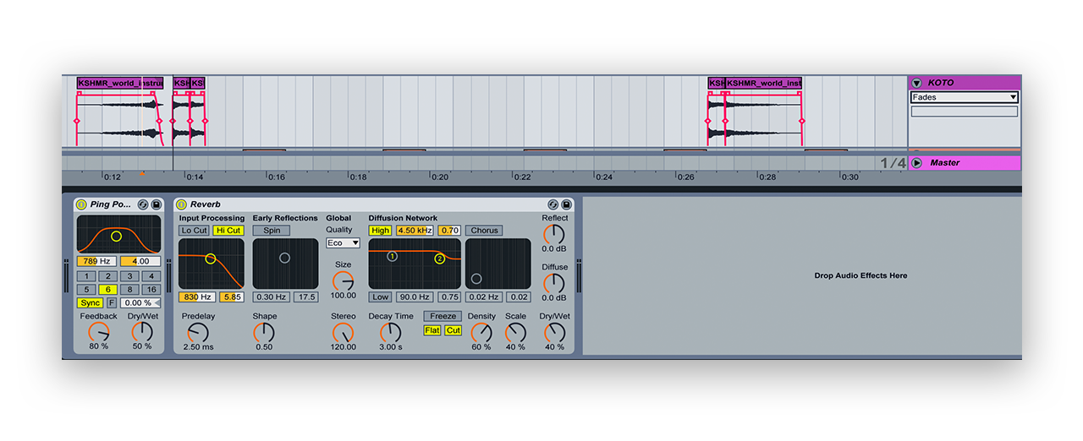The height and width of the screenshot is (441, 1083).
Task: Select the KSHMR_world_instru clip at track start
Action: [x=120, y=83]
